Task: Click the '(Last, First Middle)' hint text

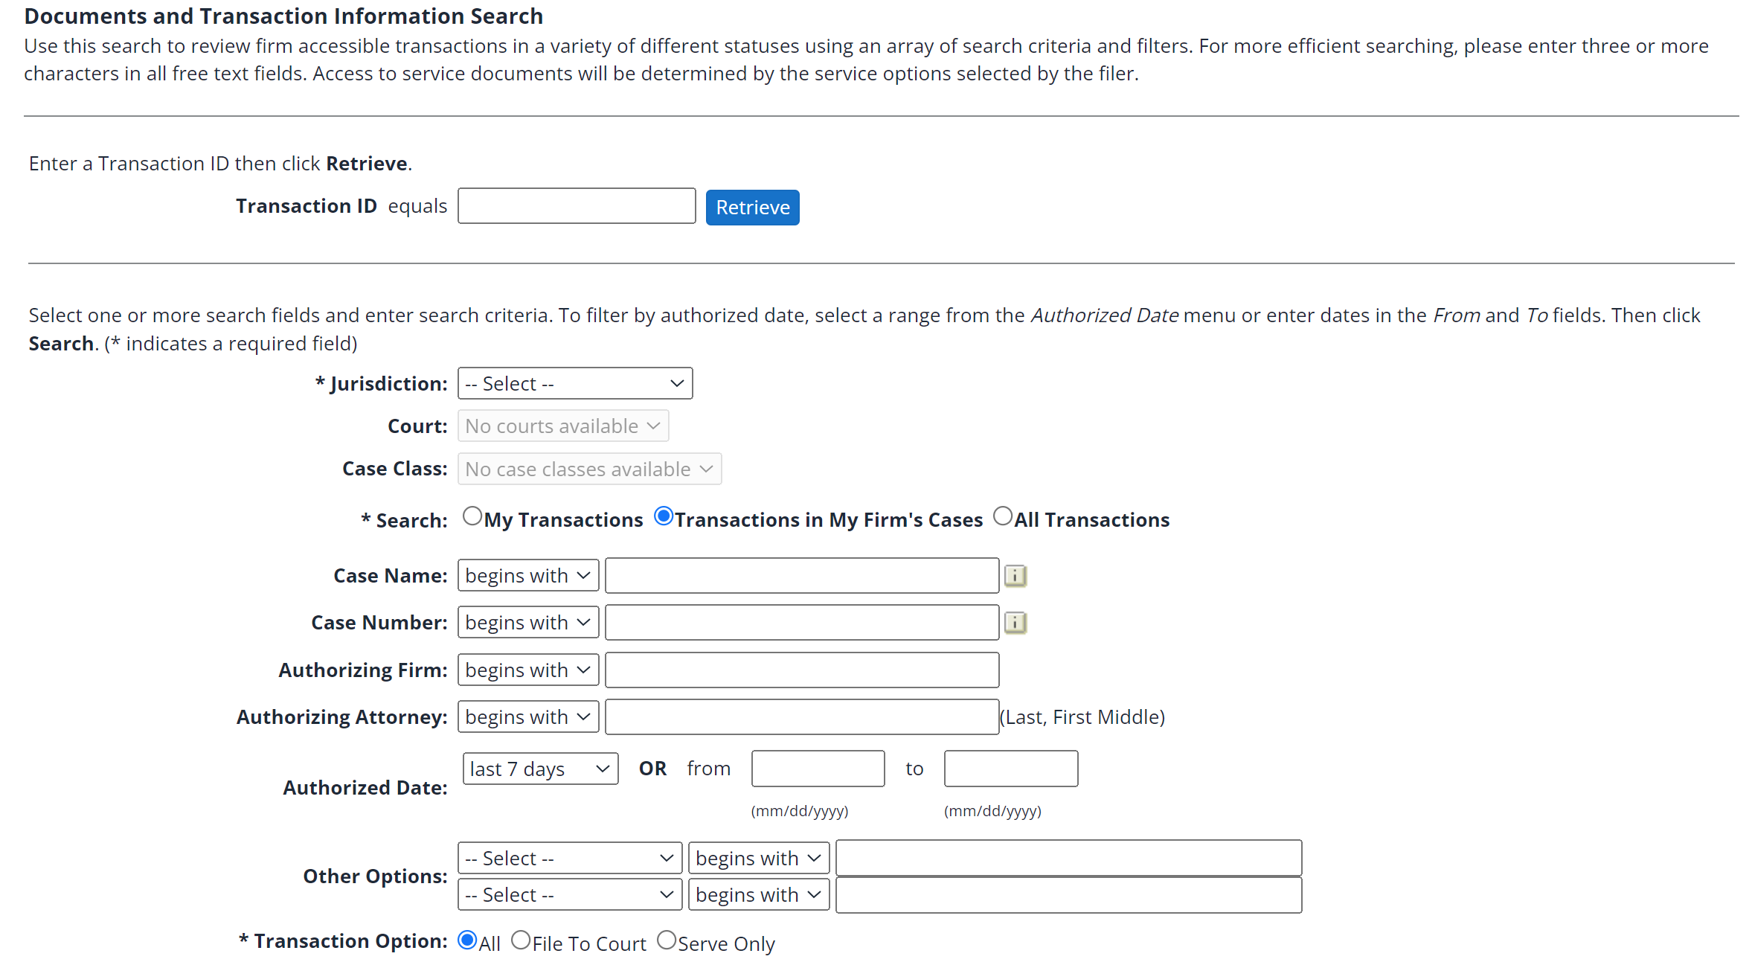Action: pos(1082,717)
